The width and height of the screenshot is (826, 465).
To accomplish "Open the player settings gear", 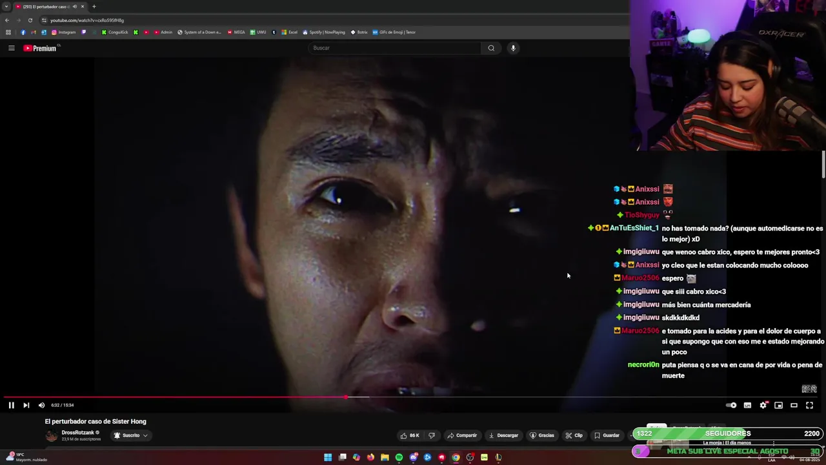I will point(763,405).
